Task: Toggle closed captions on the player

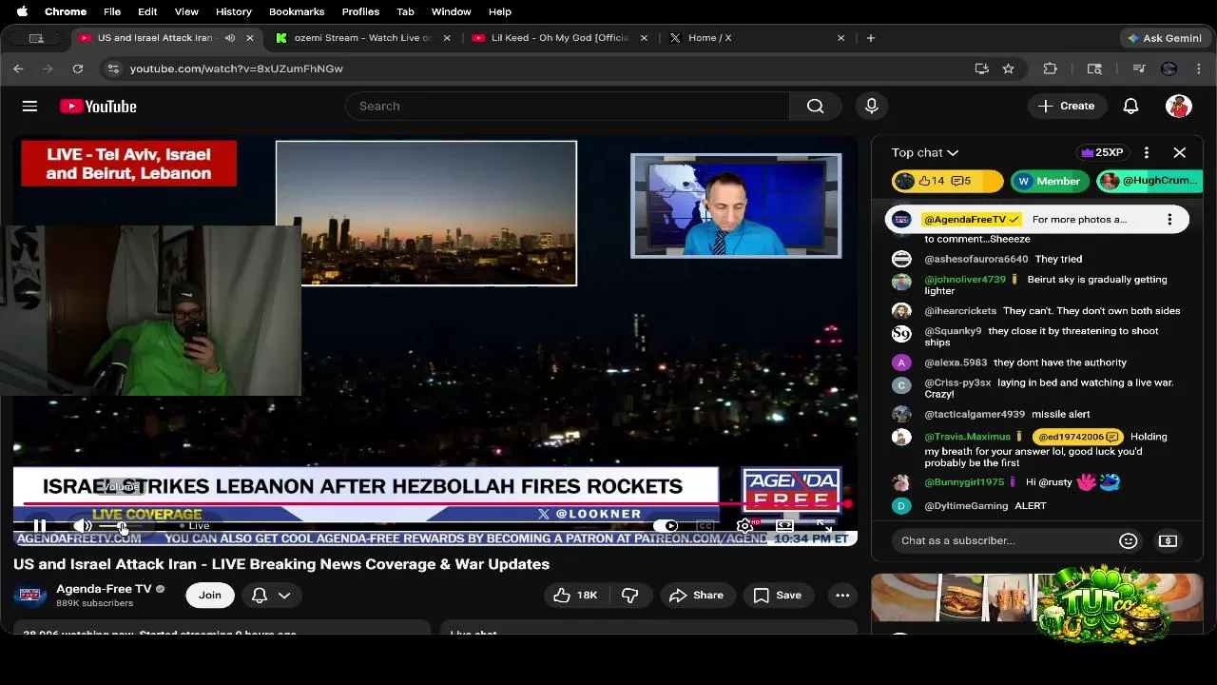Action: [705, 525]
